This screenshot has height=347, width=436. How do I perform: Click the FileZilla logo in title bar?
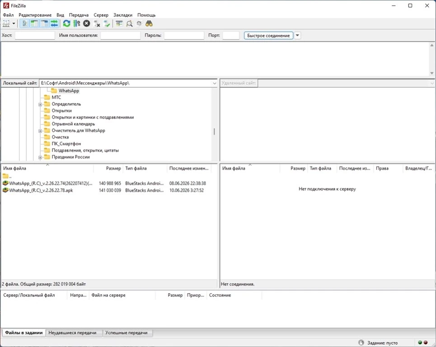(6, 5)
